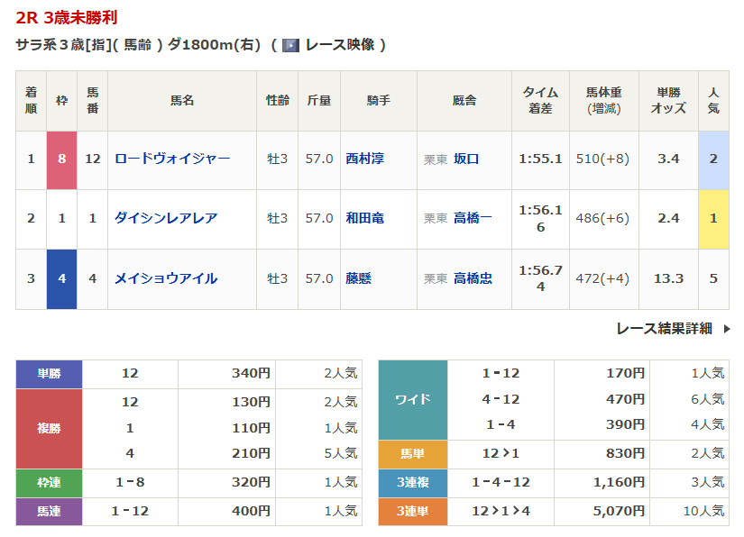Open horse ダイシンレアレア page
The height and width of the screenshot is (537, 744).
pos(166,218)
